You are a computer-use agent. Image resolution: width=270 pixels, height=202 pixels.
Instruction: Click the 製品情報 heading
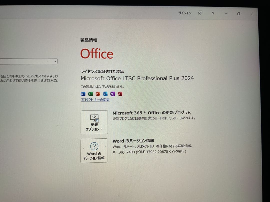pos(89,40)
